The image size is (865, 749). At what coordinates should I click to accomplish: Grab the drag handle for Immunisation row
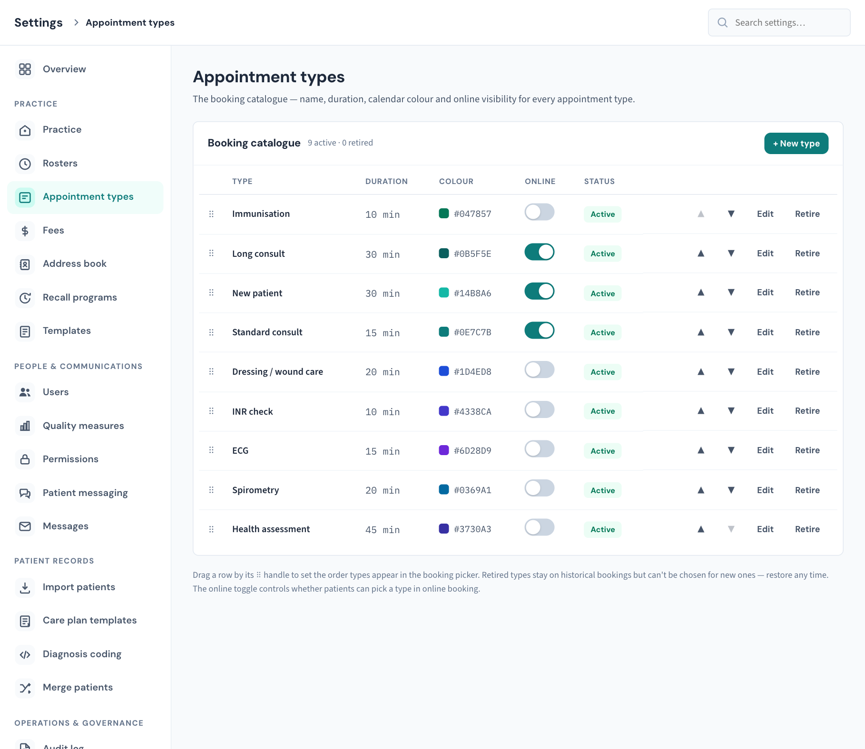tap(211, 214)
